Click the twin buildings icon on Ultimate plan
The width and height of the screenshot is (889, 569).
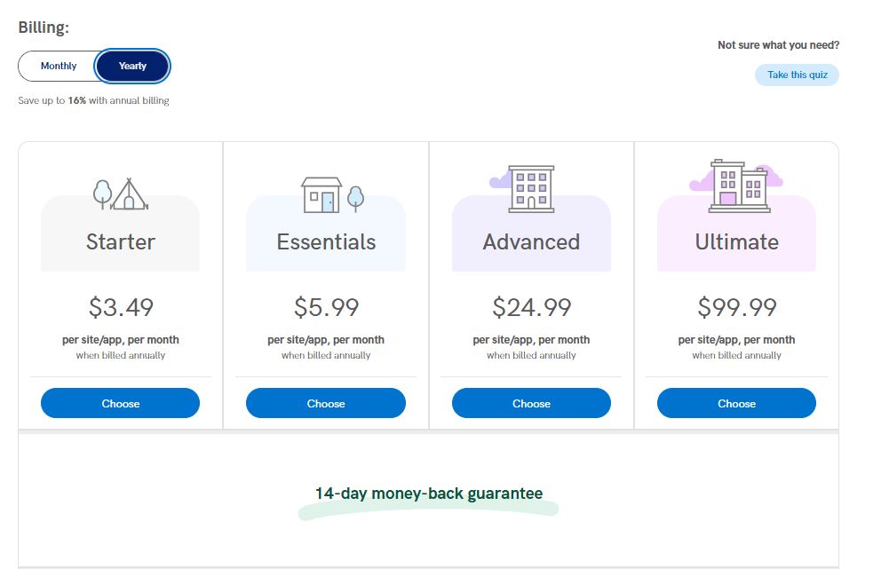tap(739, 186)
